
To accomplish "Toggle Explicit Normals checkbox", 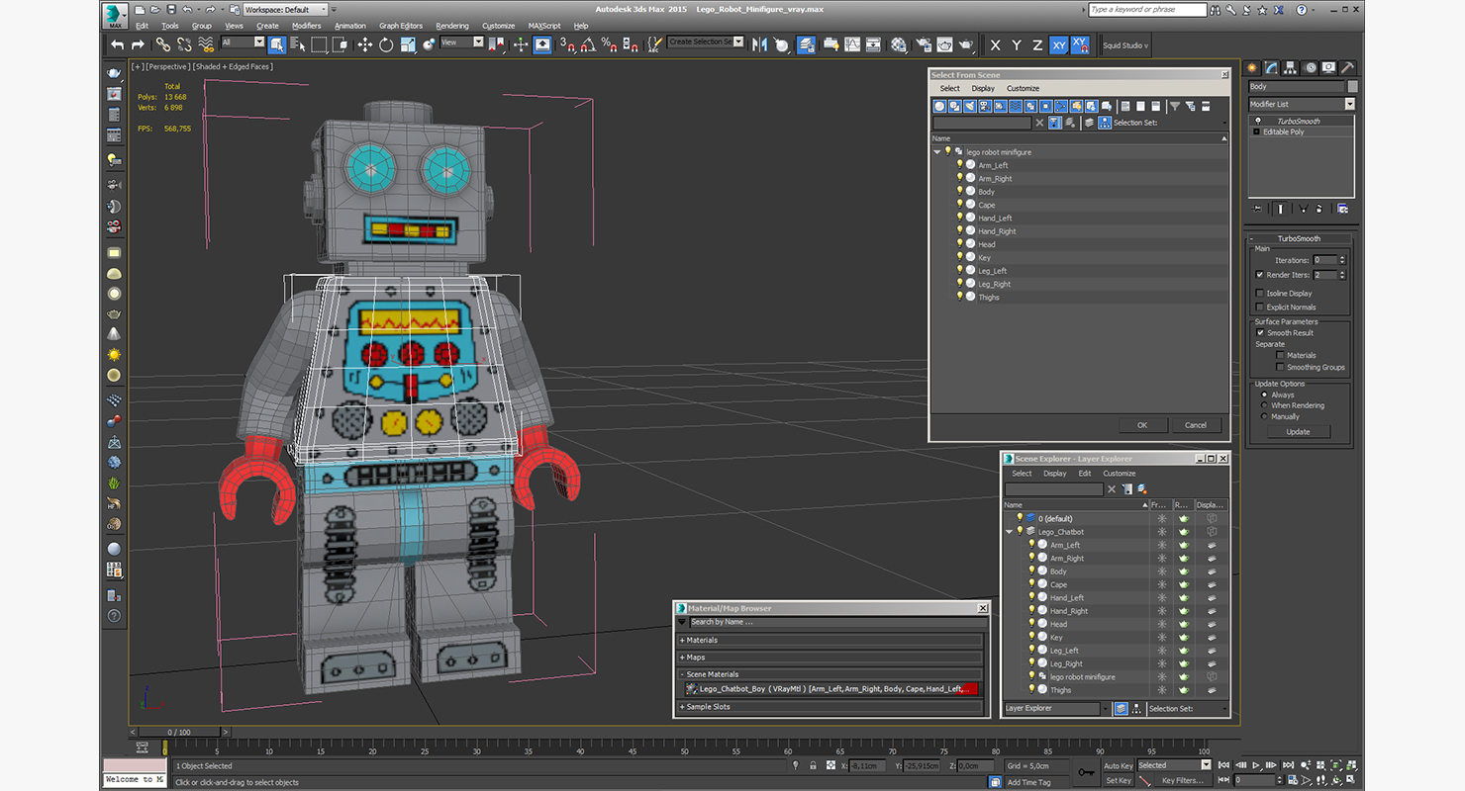I will pos(1259,307).
